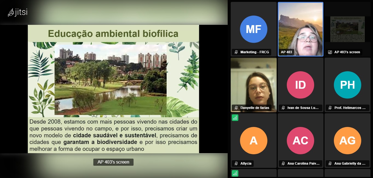Click the PH avatar for Prof. Helimarcos
The width and height of the screenshot is (373, 178).
[x=347, y=85]
